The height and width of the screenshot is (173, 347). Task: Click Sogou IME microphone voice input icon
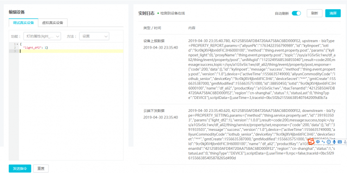tap(334, 142)
